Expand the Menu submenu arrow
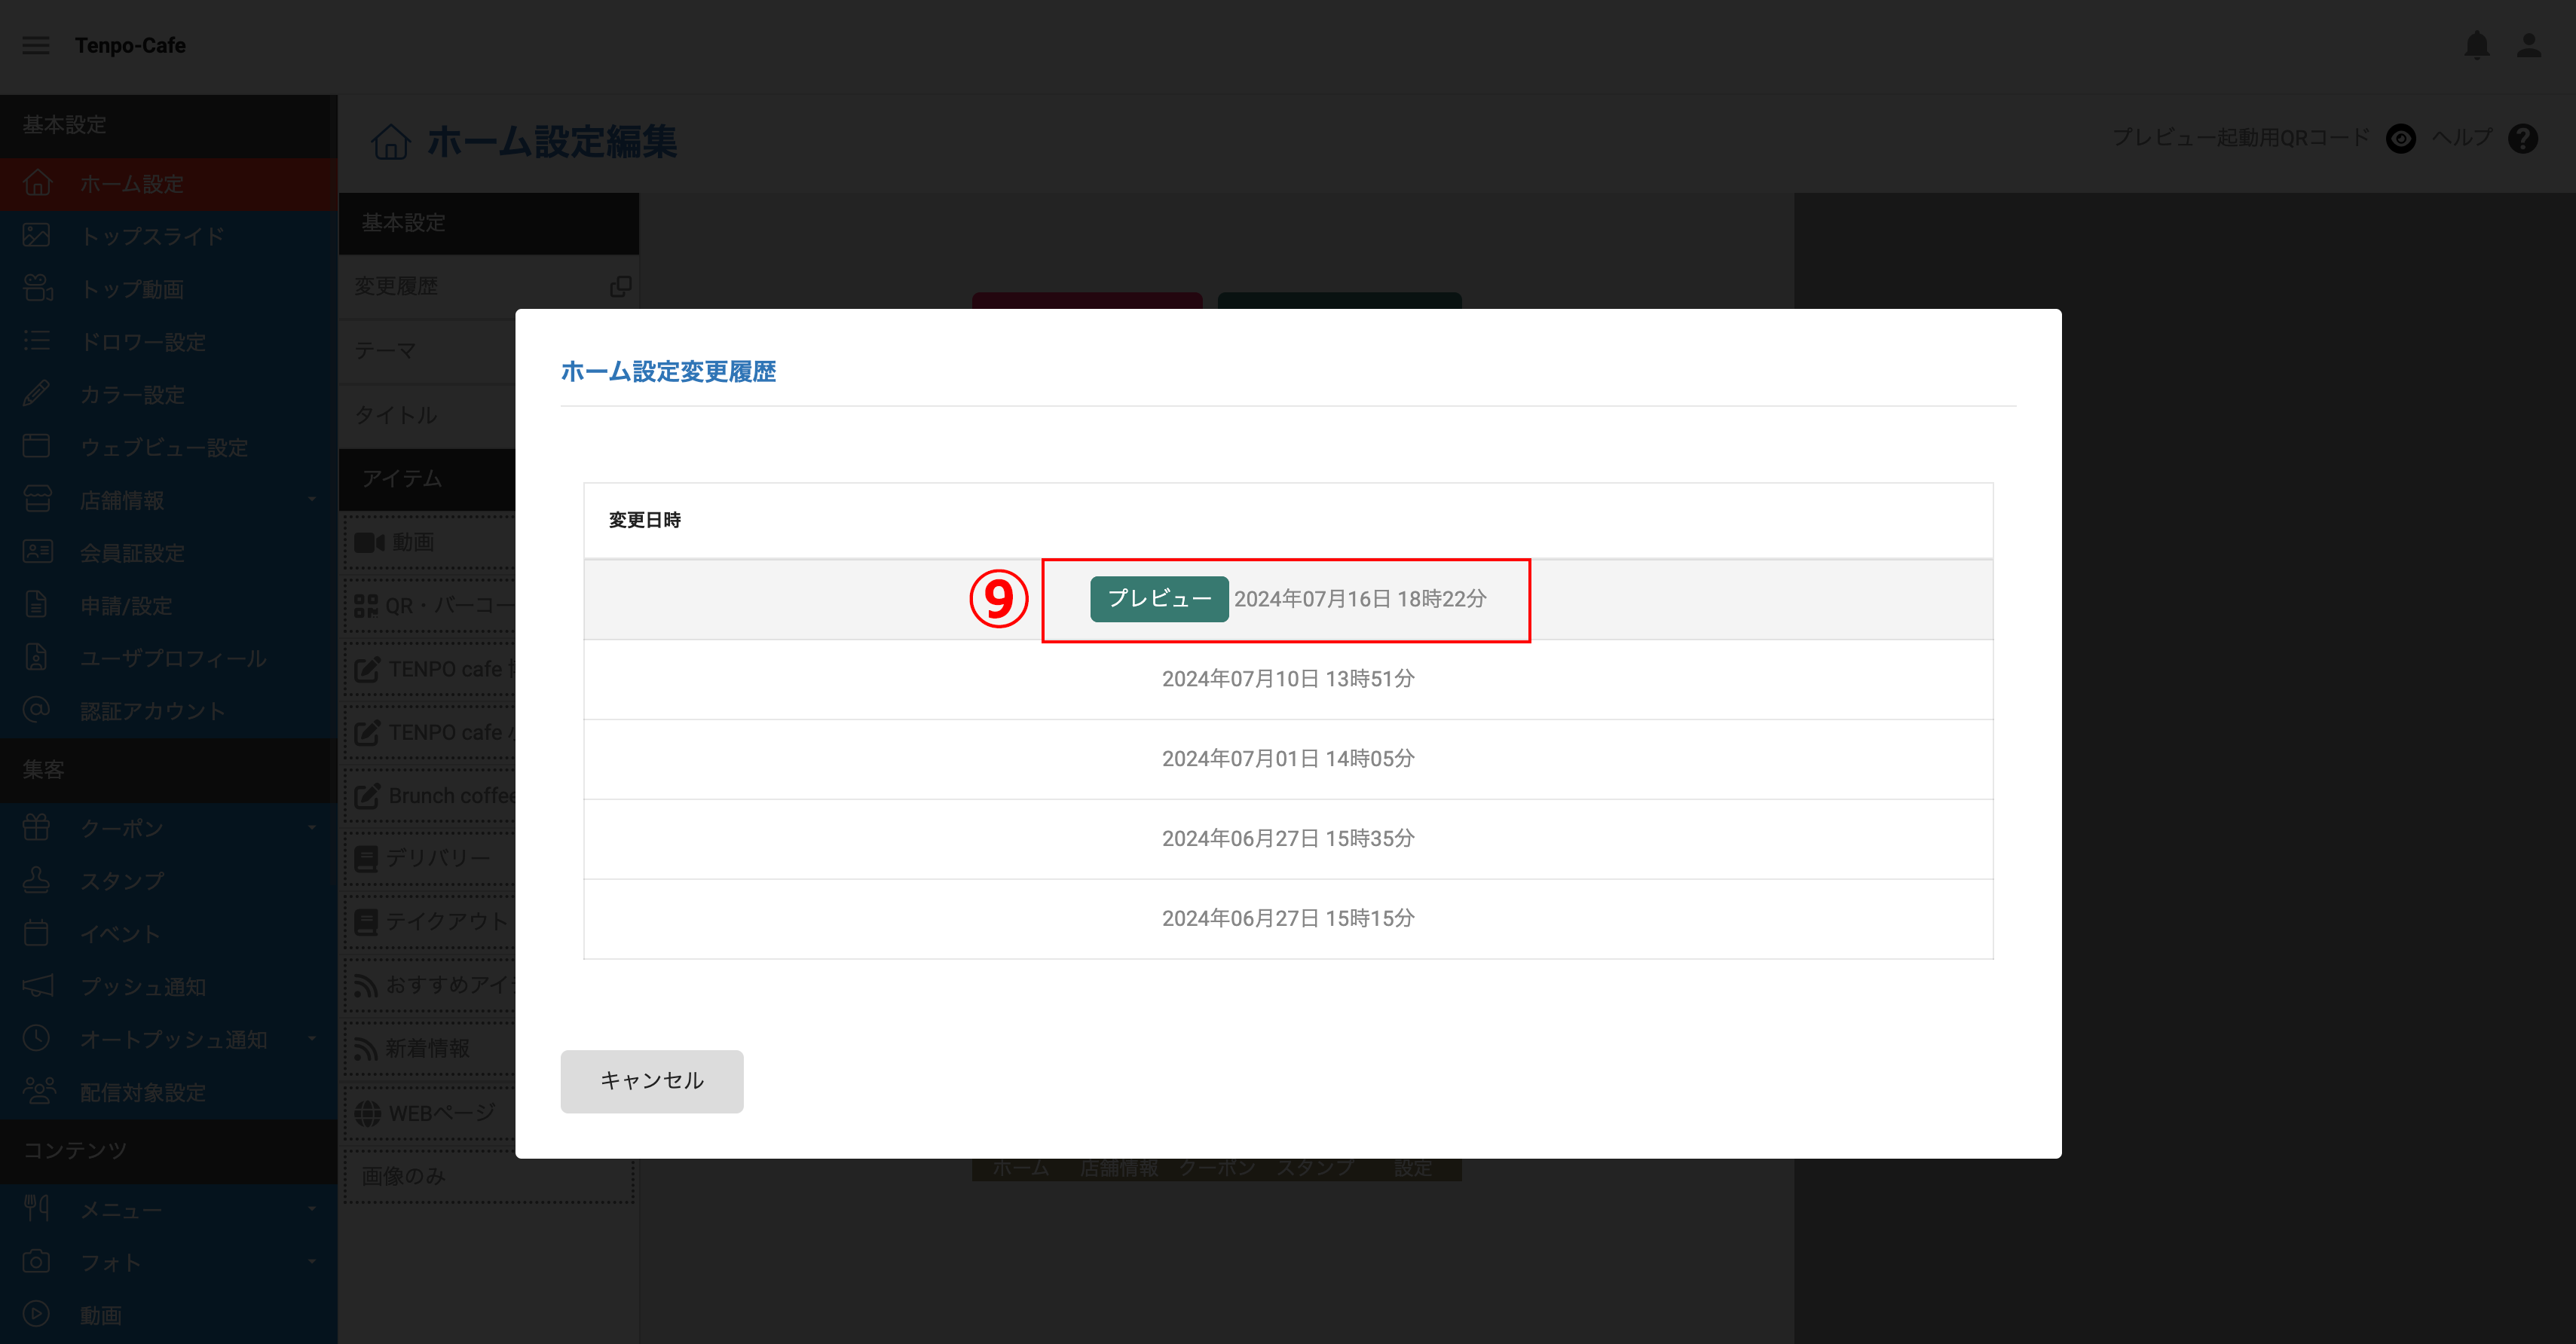 point(312,1208)
